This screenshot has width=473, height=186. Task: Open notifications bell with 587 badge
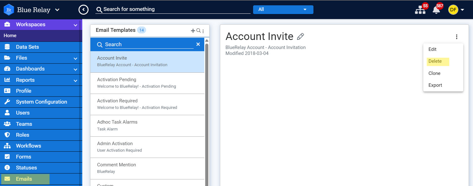[436, 10]
